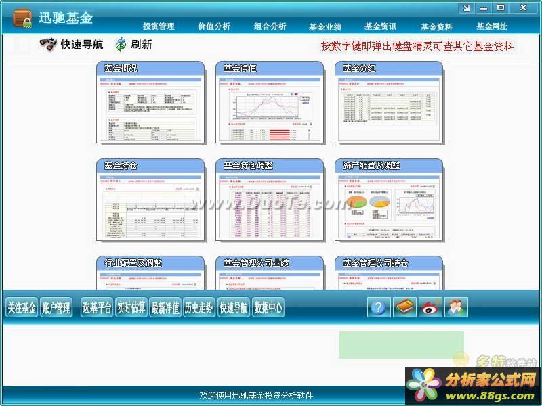Viewport: 542px width, 406px height.
Task: Show 最新净值 via bottom button
Action: click(x=165, y=307)
